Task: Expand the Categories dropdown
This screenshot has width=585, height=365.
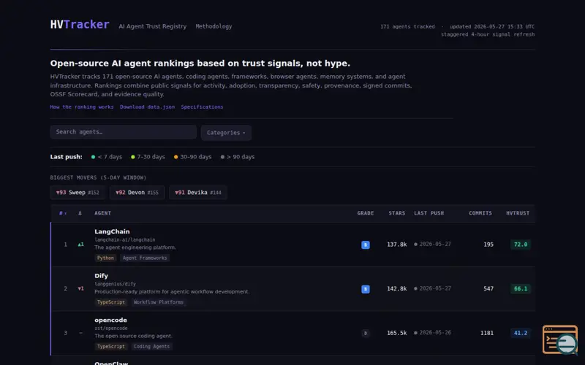Action: pyautogui.click(x=226, y=133)
